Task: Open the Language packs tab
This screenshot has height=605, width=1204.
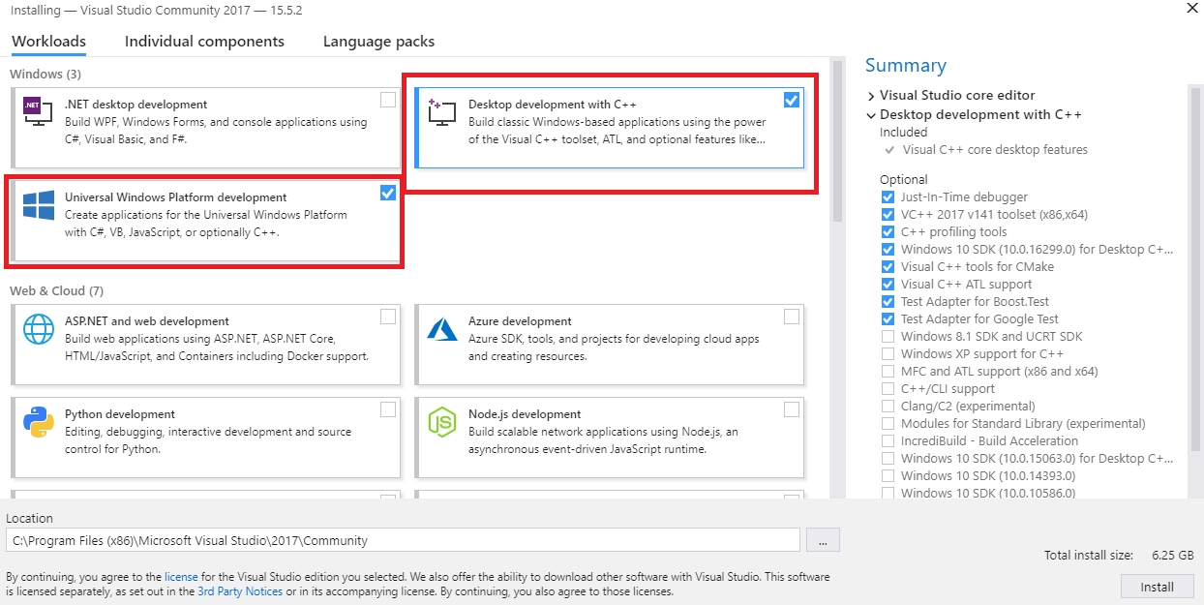Action: pyautogui.click(x=378, y=42)
